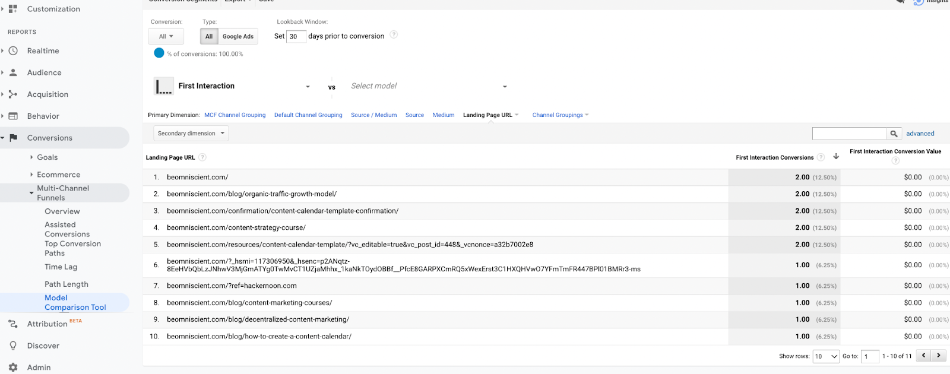
Task: Click the Audience person icon
Action: click(x=13, y=72)
